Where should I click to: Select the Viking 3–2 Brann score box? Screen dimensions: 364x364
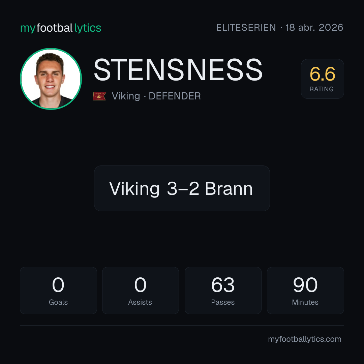click(x=182, y=188)
